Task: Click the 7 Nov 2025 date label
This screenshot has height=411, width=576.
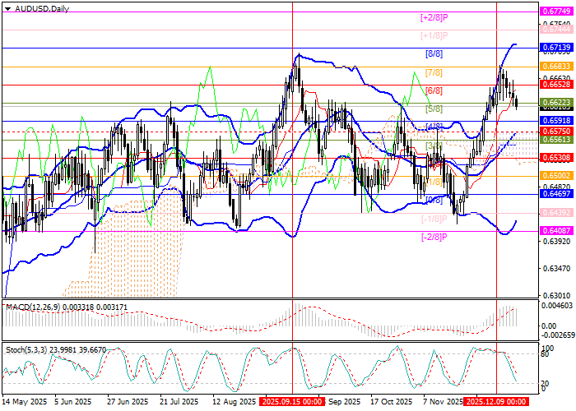Action: click(x=443, y=401)
